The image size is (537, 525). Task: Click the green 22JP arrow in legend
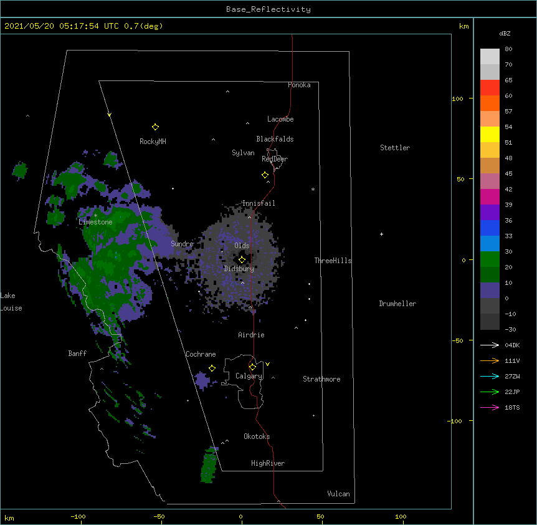[x=490, y=392]
